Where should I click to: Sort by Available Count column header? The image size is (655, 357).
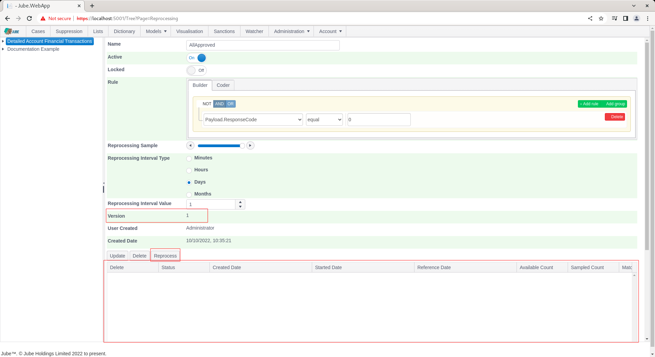pyautogui.click(x=542, y=267)
